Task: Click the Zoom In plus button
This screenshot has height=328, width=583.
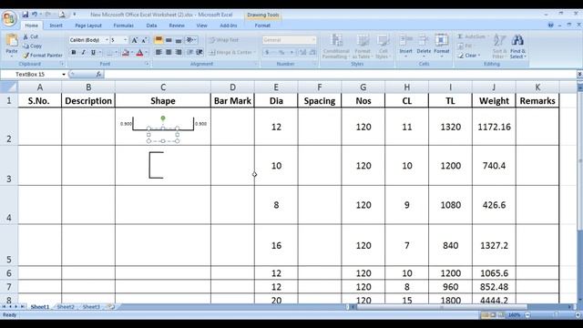Action: [x=578, y=315]
